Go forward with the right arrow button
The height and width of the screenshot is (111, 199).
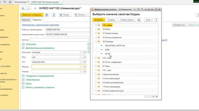[28, 8]
